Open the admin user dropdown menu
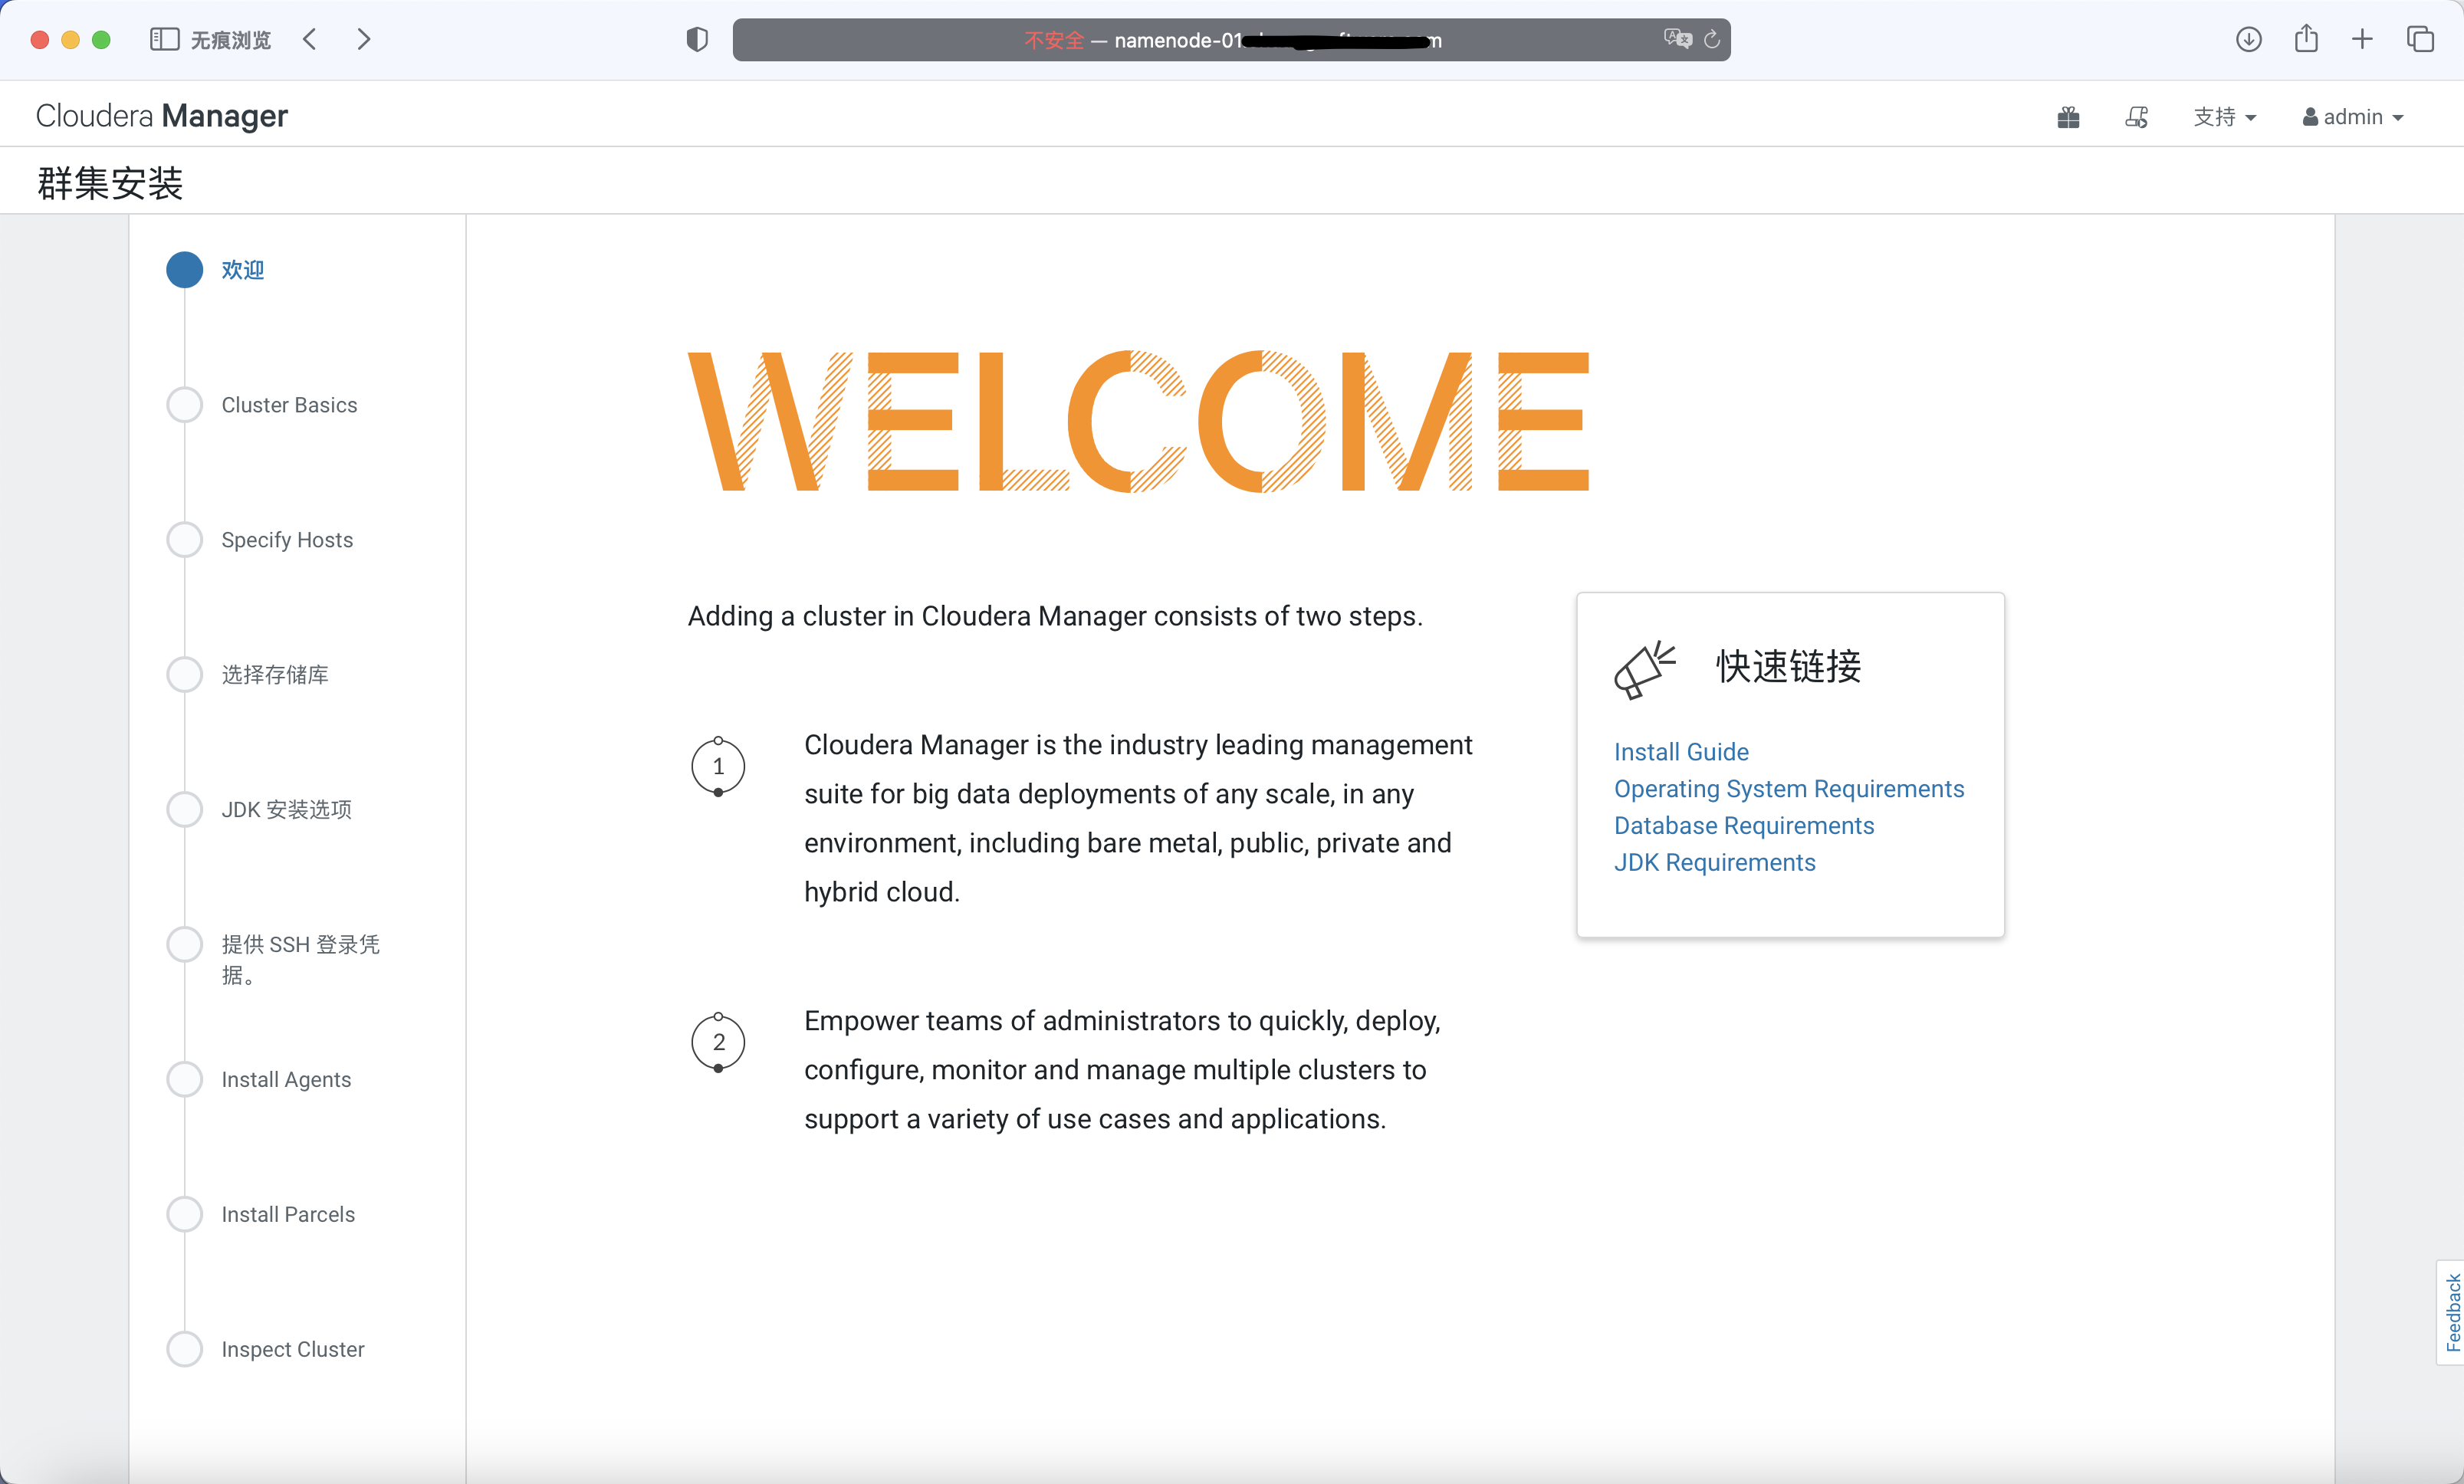The width and height of the screenshot is (2464, 1484). pyautogui.click(x=2352, y=118)
